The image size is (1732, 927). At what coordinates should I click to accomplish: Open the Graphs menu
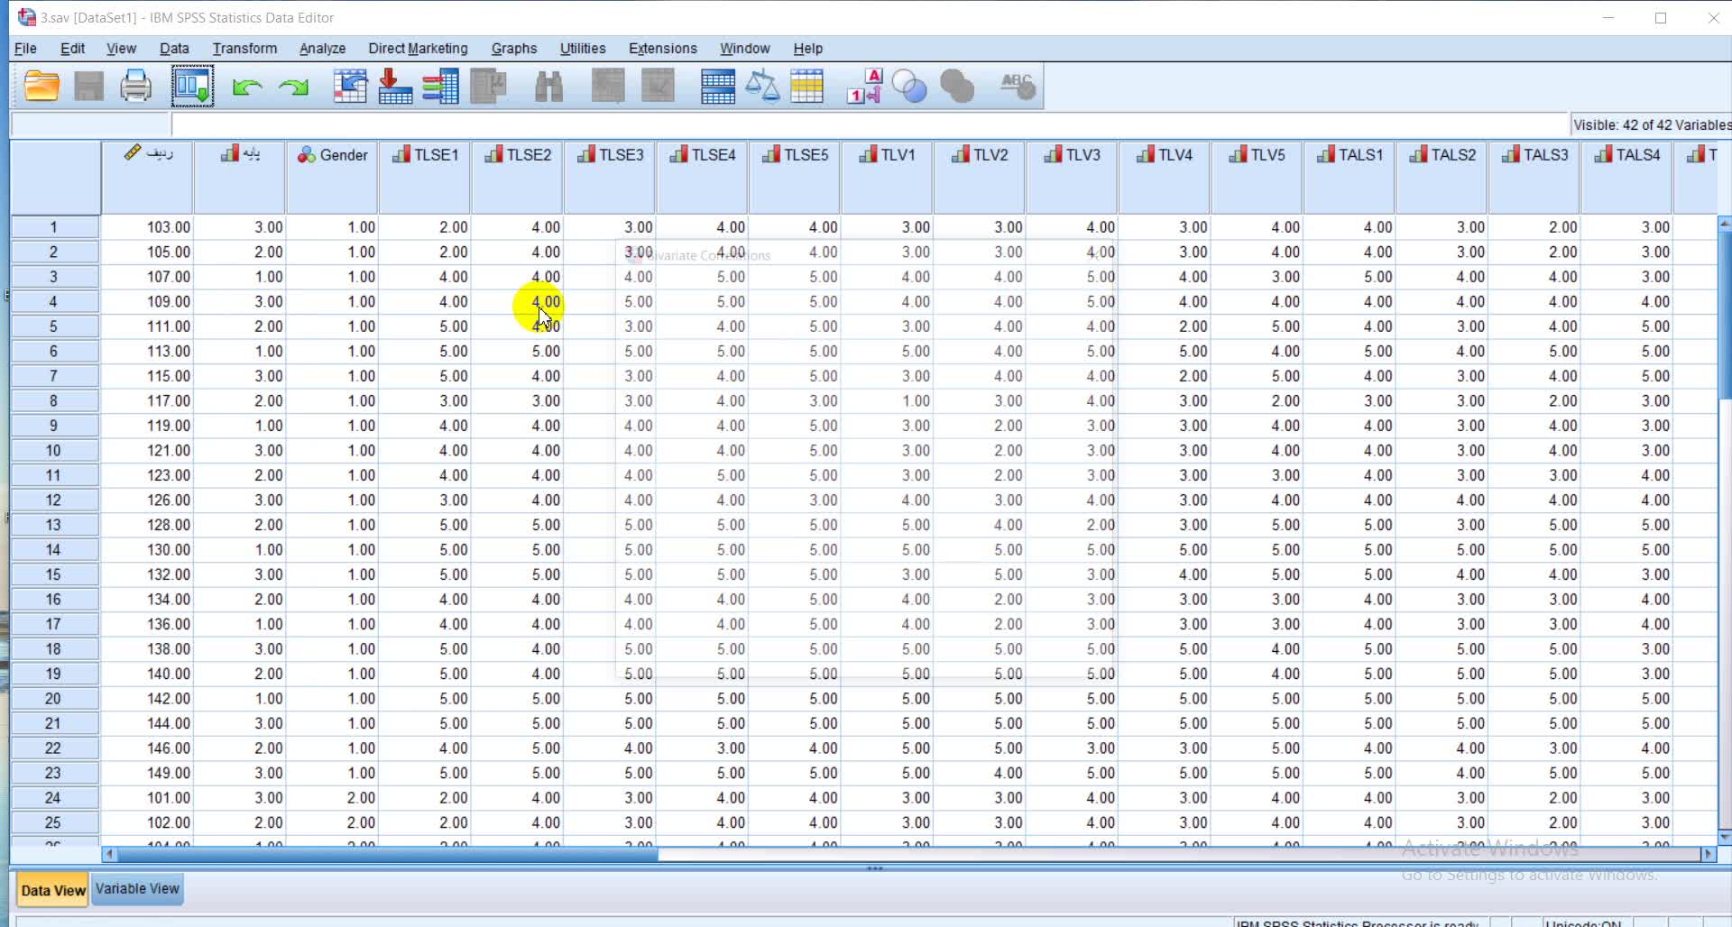(513, 49)
